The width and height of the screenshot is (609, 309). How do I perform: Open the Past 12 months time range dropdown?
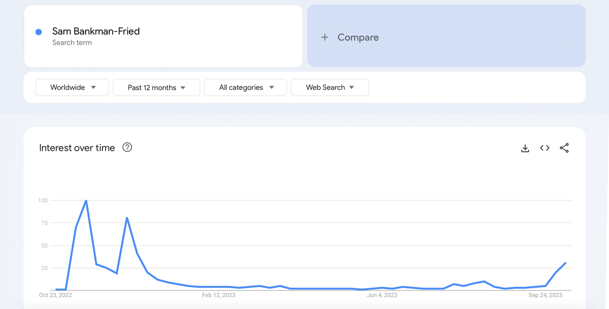tap(156, 87)
